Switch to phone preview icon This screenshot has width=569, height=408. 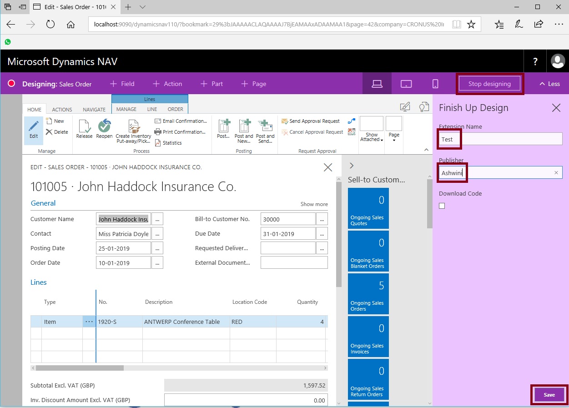(435, 84)
